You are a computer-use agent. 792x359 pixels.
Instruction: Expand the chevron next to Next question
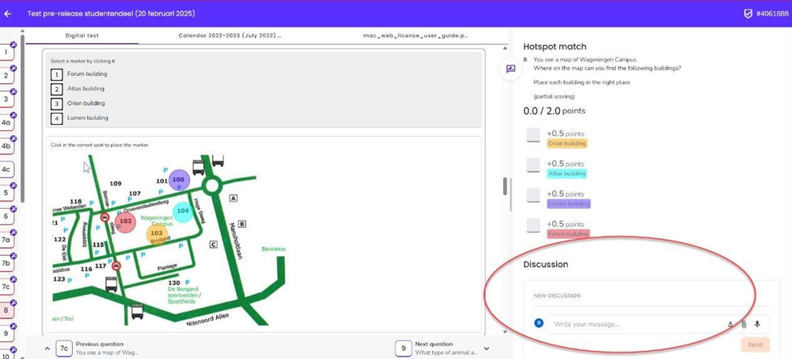click(486, 349)
